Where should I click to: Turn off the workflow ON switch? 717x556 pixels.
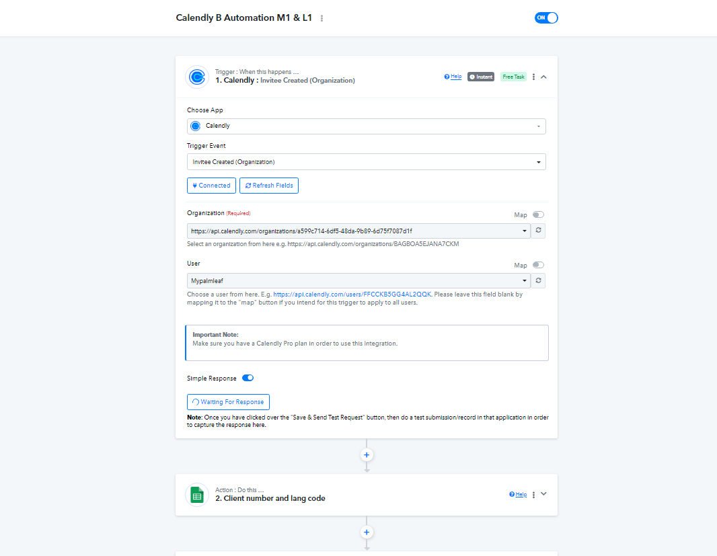click(546, 18)
